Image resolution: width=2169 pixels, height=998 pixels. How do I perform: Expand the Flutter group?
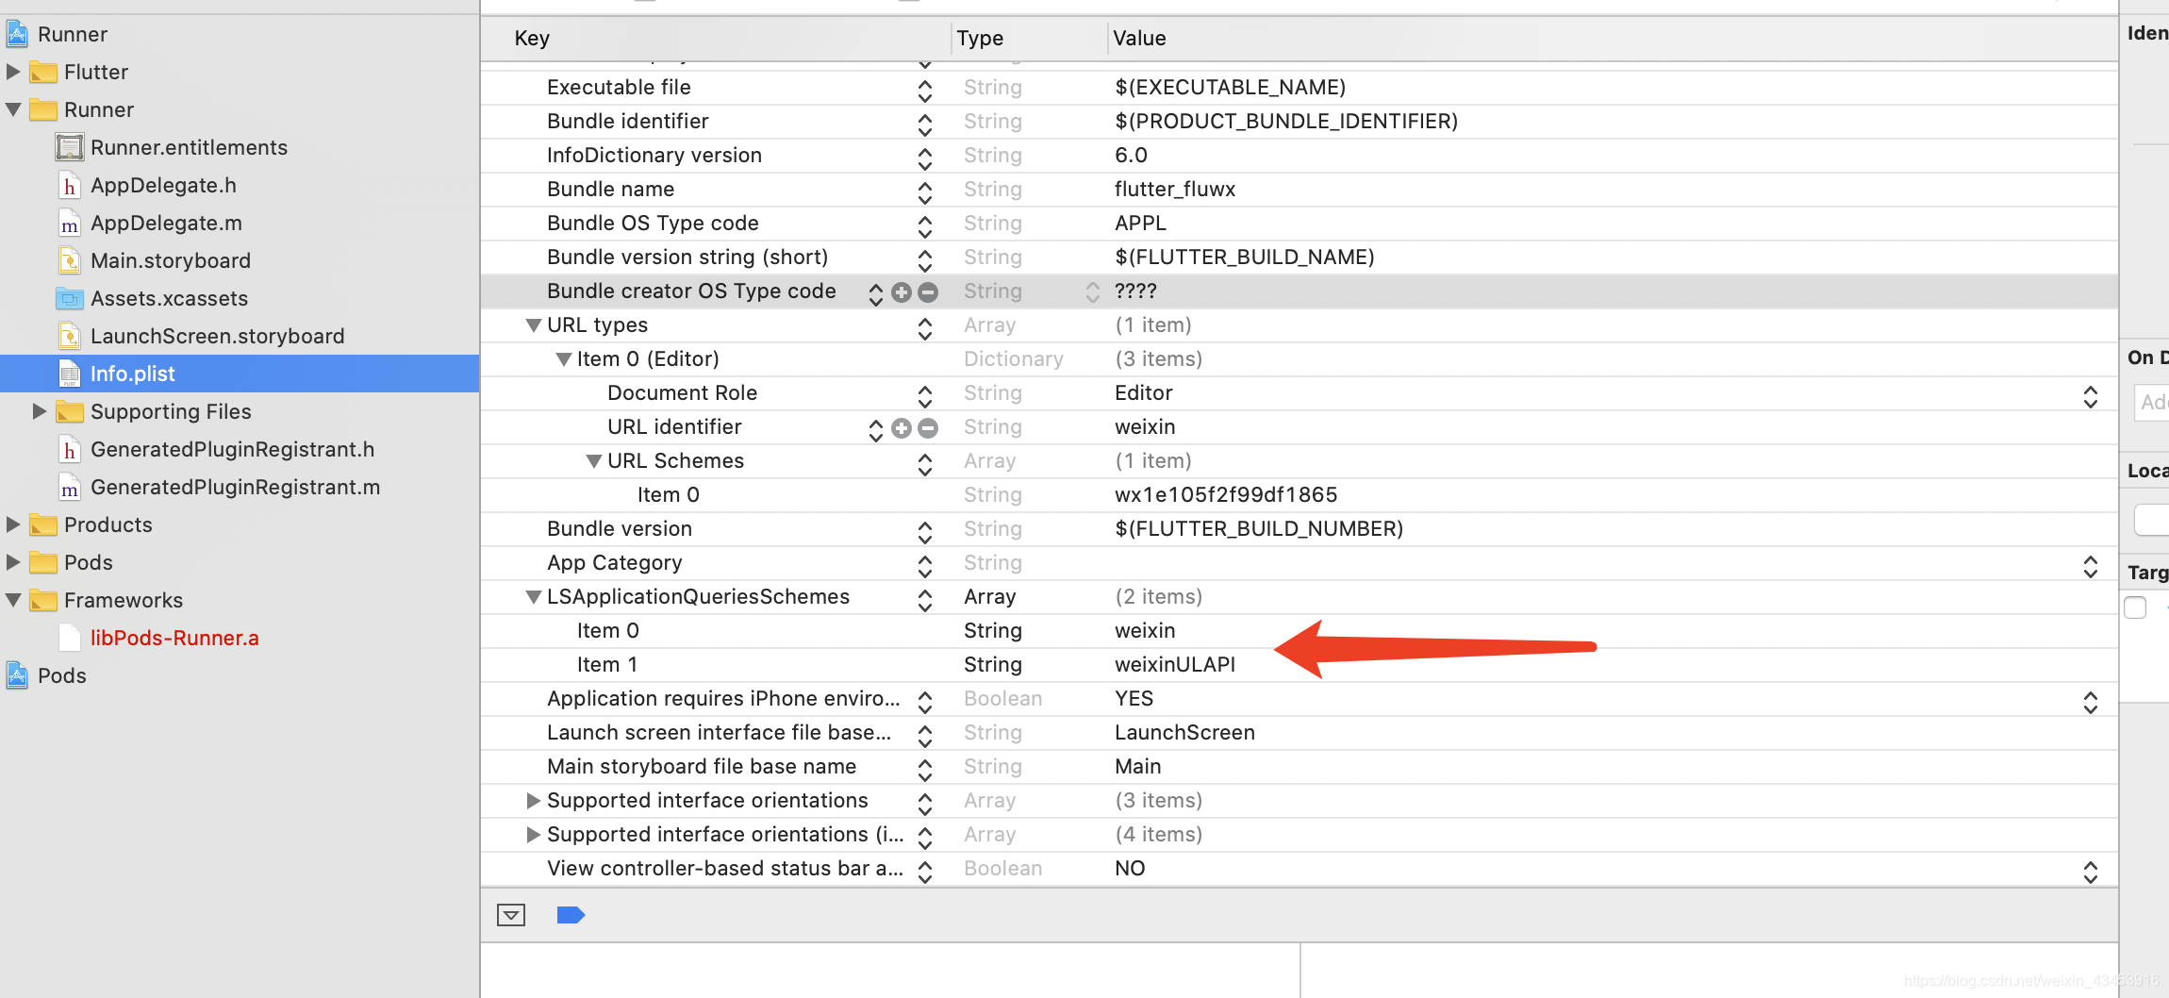(13, 72)
